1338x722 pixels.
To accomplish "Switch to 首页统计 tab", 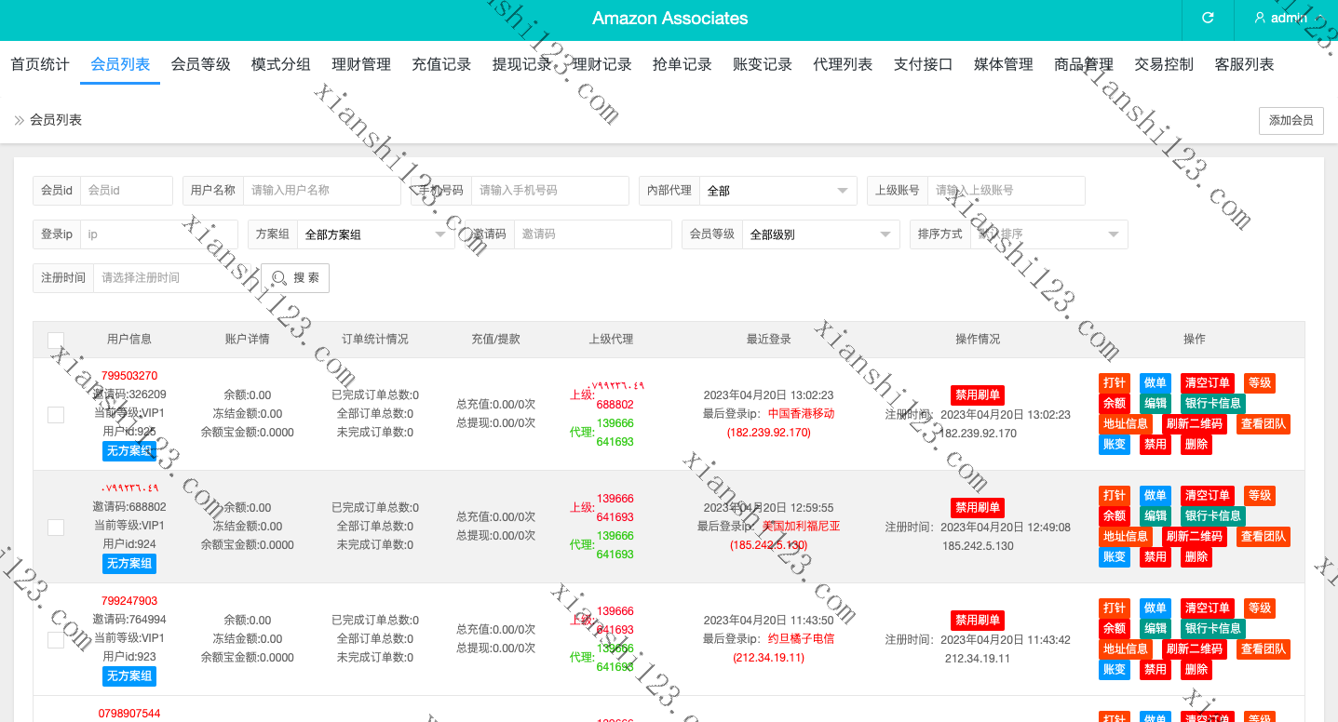I will tap(40, 64).
